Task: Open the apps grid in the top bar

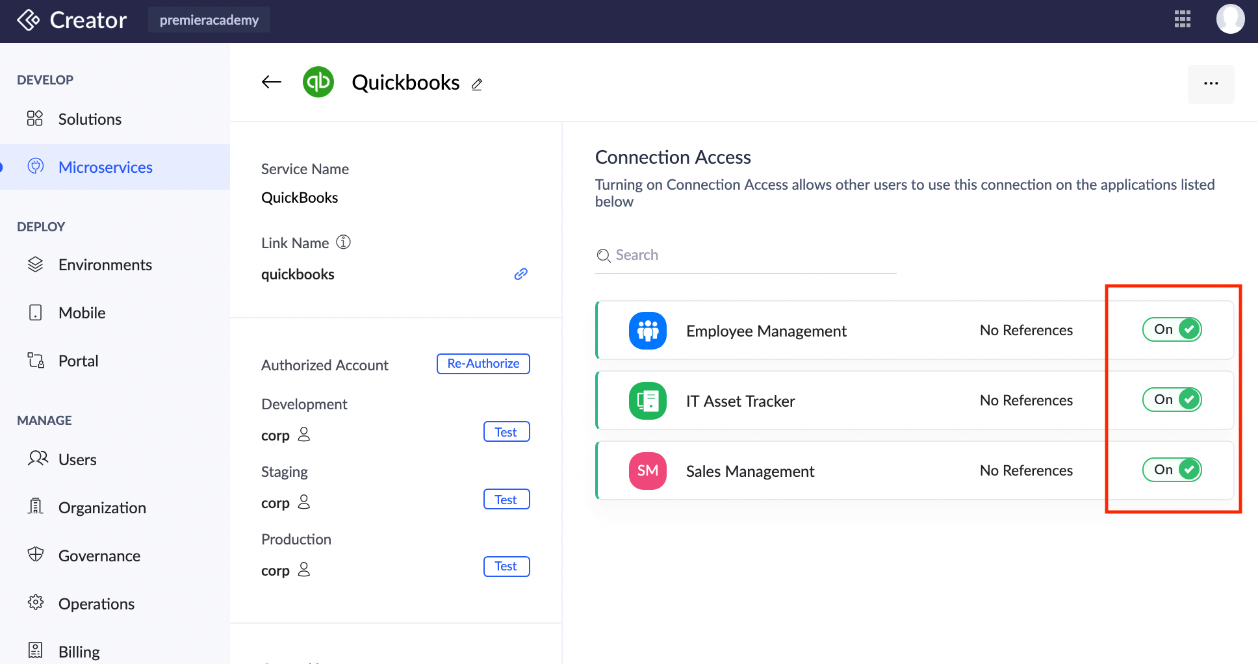Action: coord(1182,19)
